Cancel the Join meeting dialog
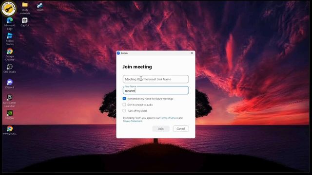The height and width of the screenshot is (175, 312). pyautogui.click(x=181, y=129)
